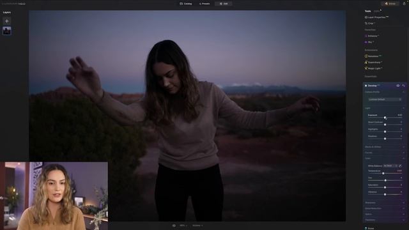409x230 pixels.
Task: Toggle the Develop tool visibility eye
Action: 397,86
